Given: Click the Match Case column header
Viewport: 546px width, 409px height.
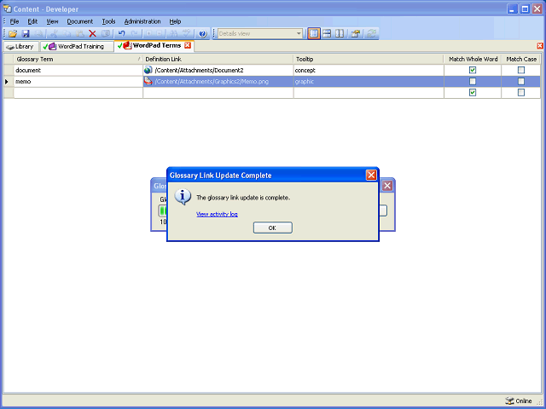Looking at the screenshot, I should coord(521,59).
